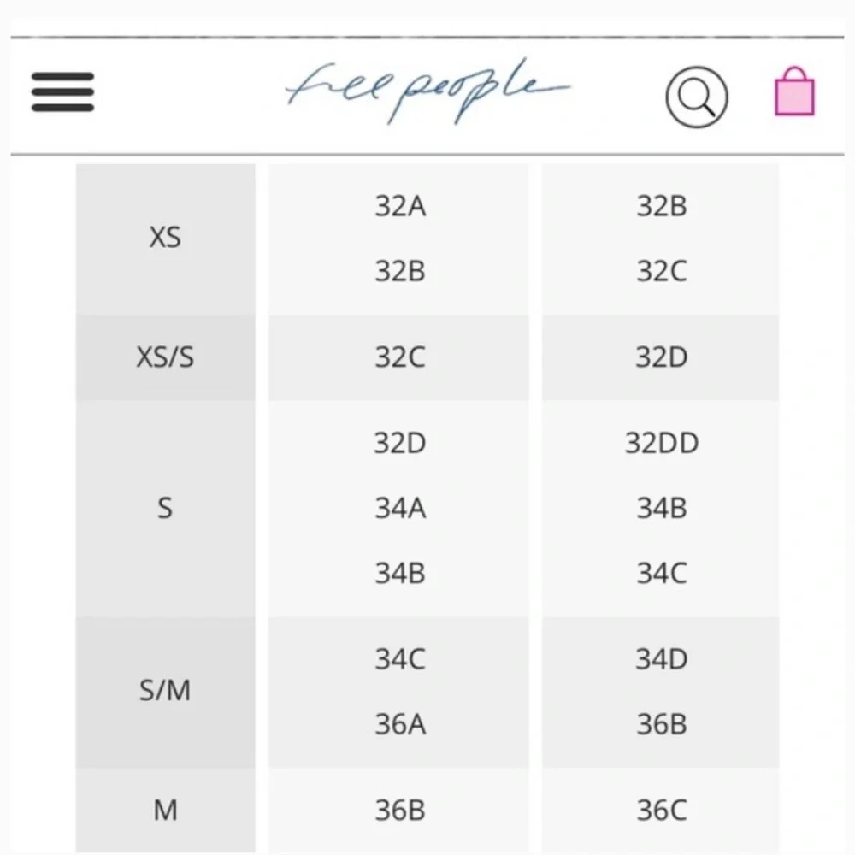855x855 pixels.
Task: Select the M size row label
Action: 165,810
